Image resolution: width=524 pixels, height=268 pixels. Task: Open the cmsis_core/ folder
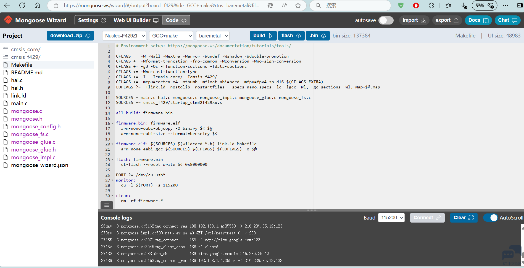coord(25,49)
